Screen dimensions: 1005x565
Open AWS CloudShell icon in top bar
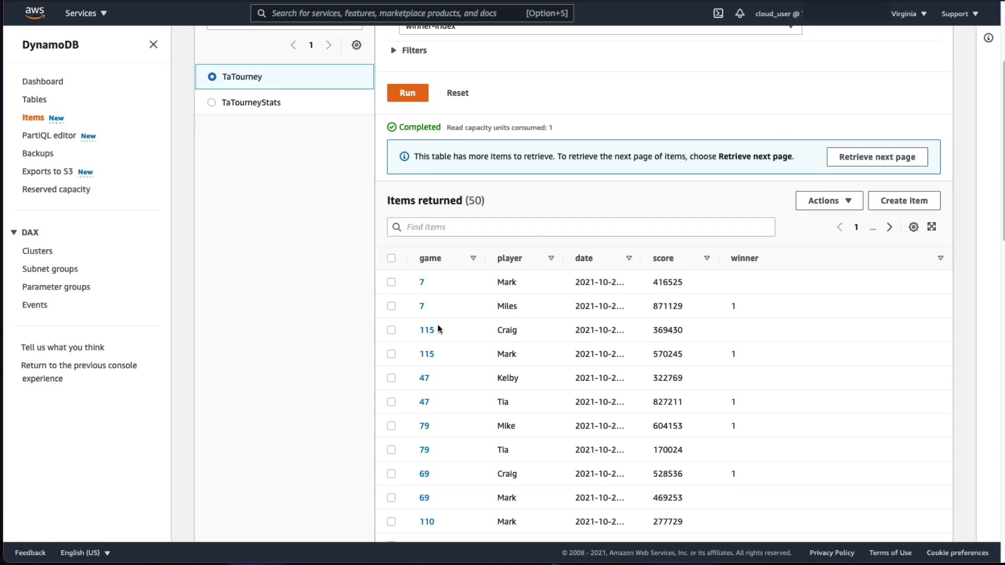click(718, 14)
